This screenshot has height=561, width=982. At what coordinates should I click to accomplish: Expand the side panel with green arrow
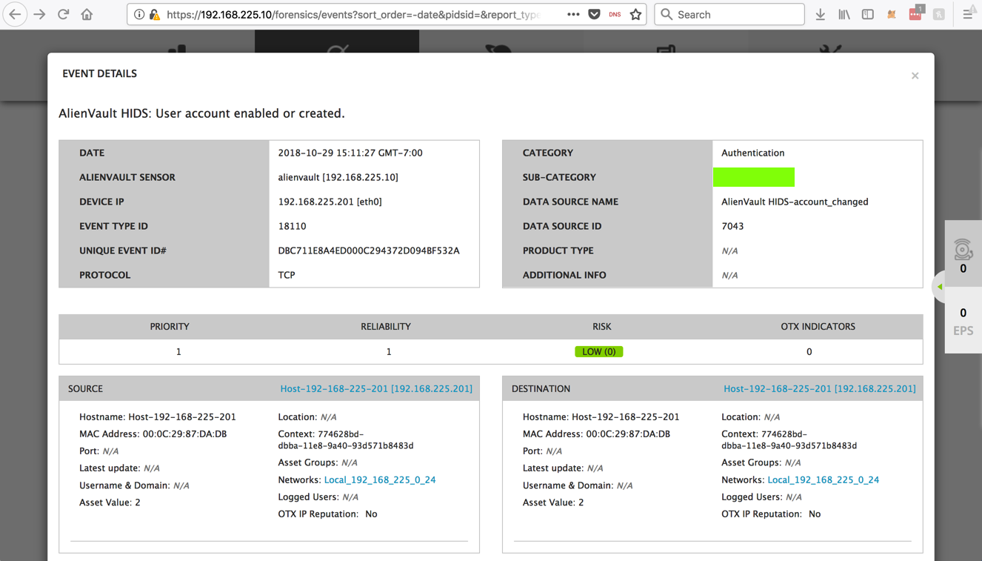coord(940,287)
